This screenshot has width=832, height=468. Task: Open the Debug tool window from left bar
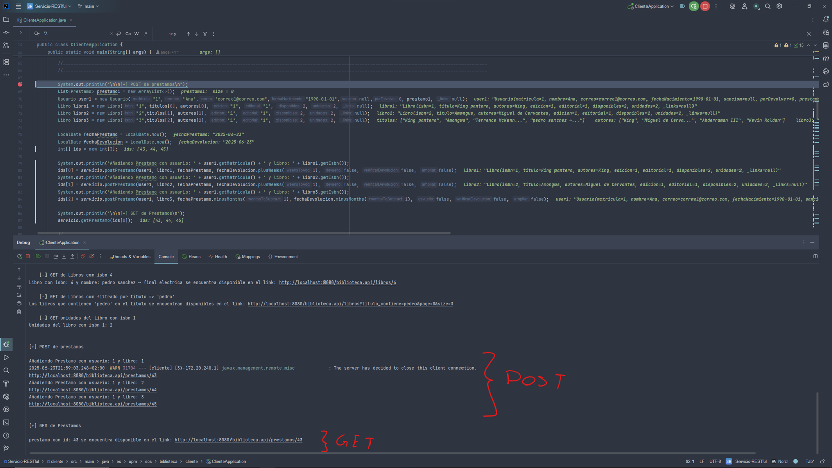(6, 345)
